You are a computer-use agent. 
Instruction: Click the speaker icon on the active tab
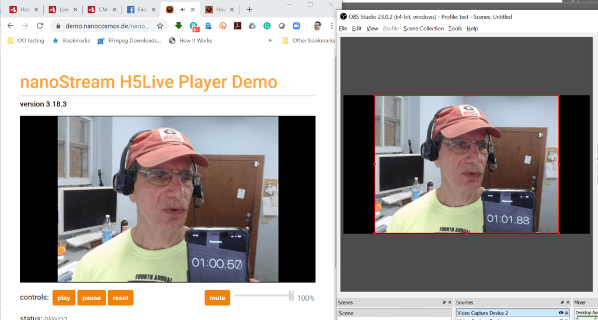pos(183,9)
